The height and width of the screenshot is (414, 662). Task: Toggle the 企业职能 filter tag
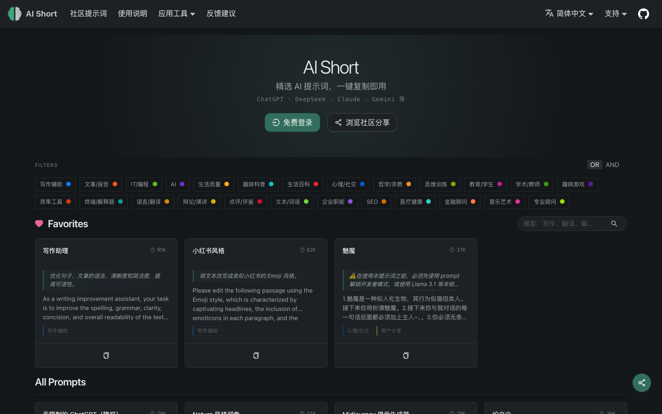tap(337, 202)
